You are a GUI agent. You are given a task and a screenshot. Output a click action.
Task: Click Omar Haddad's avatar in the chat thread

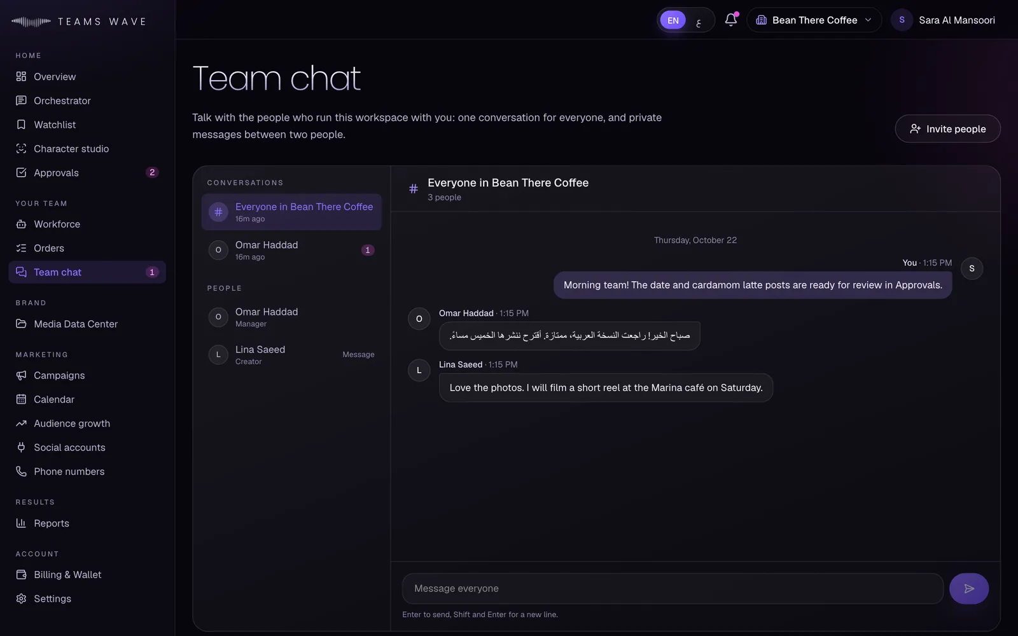tap(419, 319)
